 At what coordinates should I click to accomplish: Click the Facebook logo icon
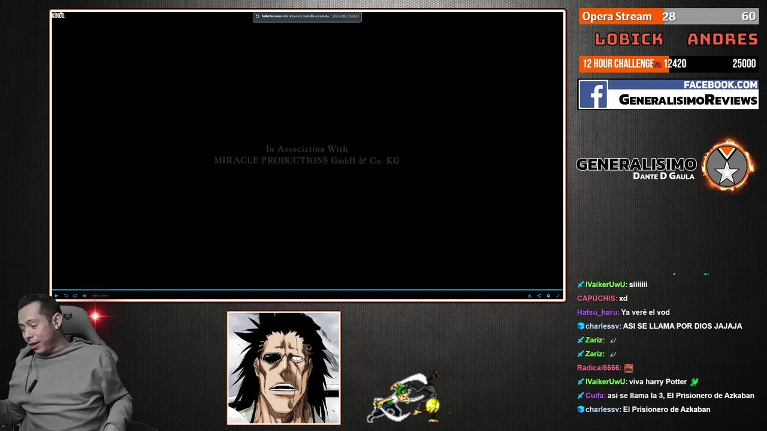click(x=593, y=95)
